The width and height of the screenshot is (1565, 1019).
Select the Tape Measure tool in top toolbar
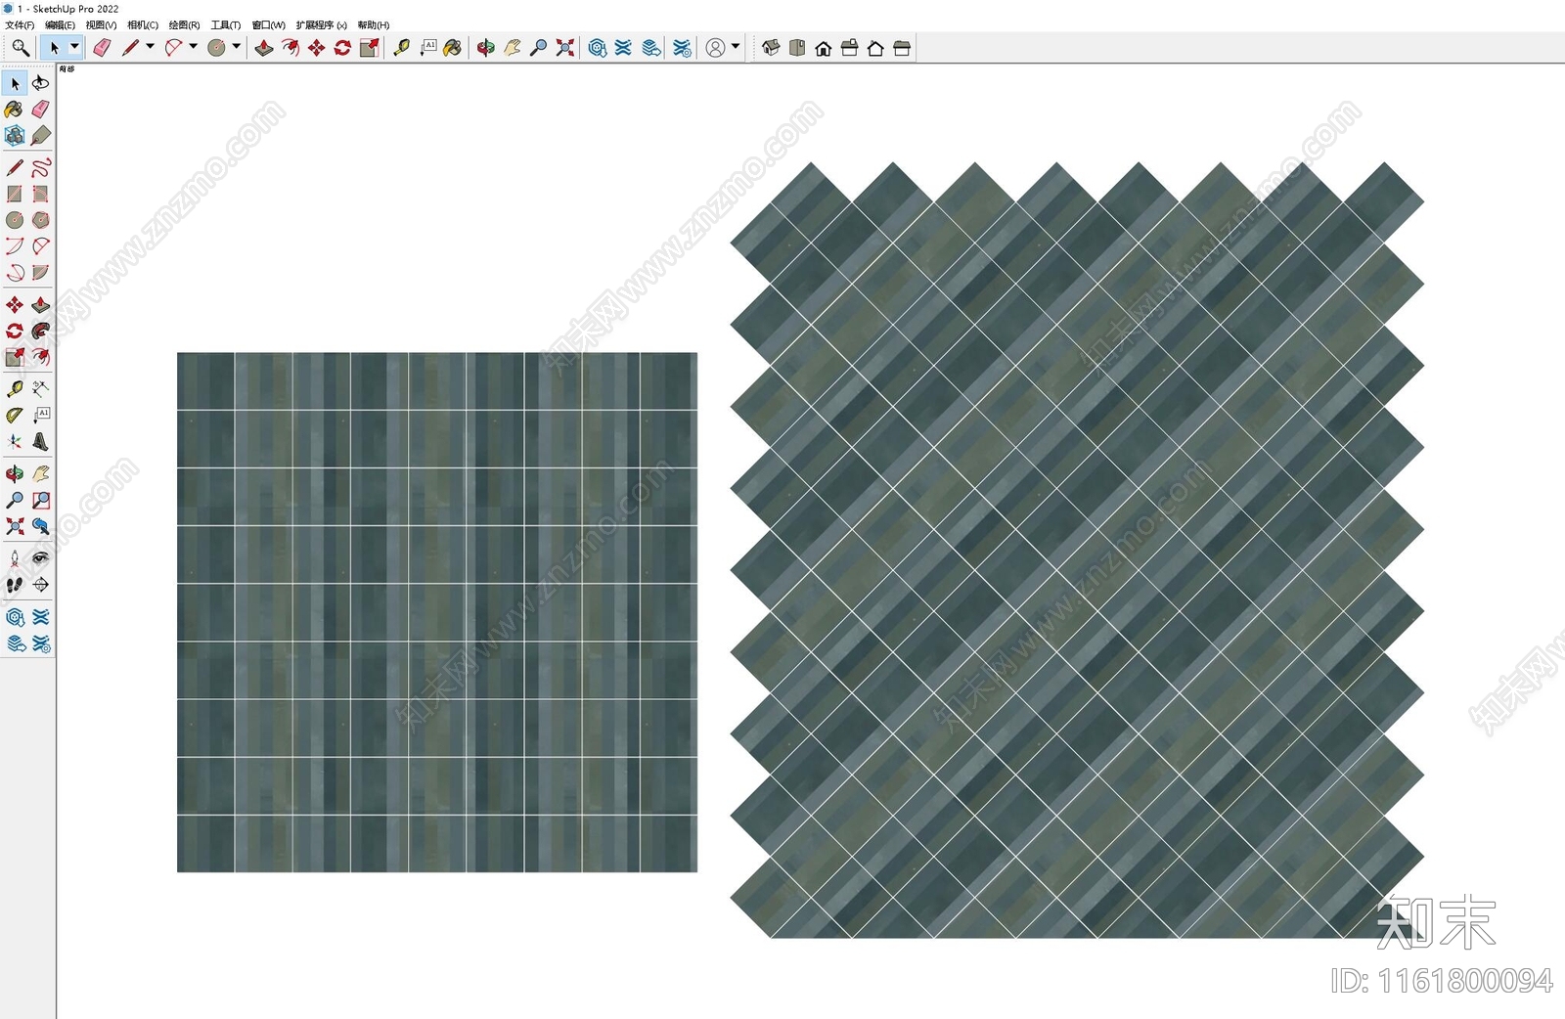tap(401, 47)
